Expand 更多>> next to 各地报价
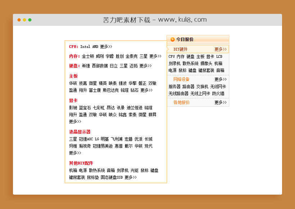Screen dimensions: 295x209 (221, 103)
